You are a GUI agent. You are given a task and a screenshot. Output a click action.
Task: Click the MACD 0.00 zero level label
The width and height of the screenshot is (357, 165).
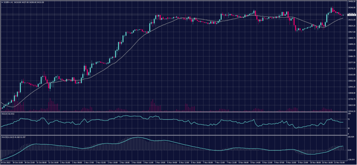pos(349,150)
